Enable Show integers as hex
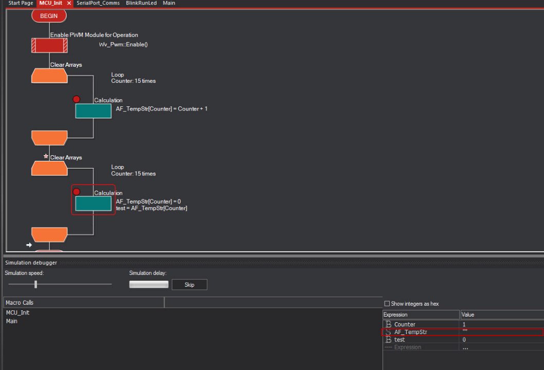Image resolution: width=544 pixels, height=370 pixels. tap(387, 304)
